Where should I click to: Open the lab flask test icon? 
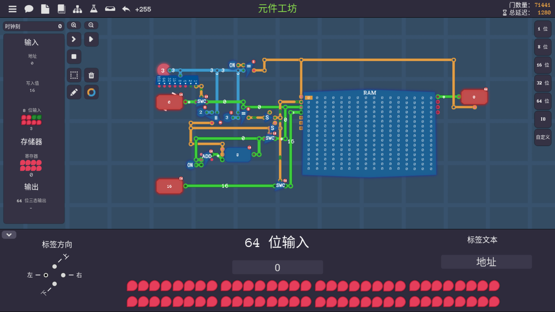coord(94,9)
